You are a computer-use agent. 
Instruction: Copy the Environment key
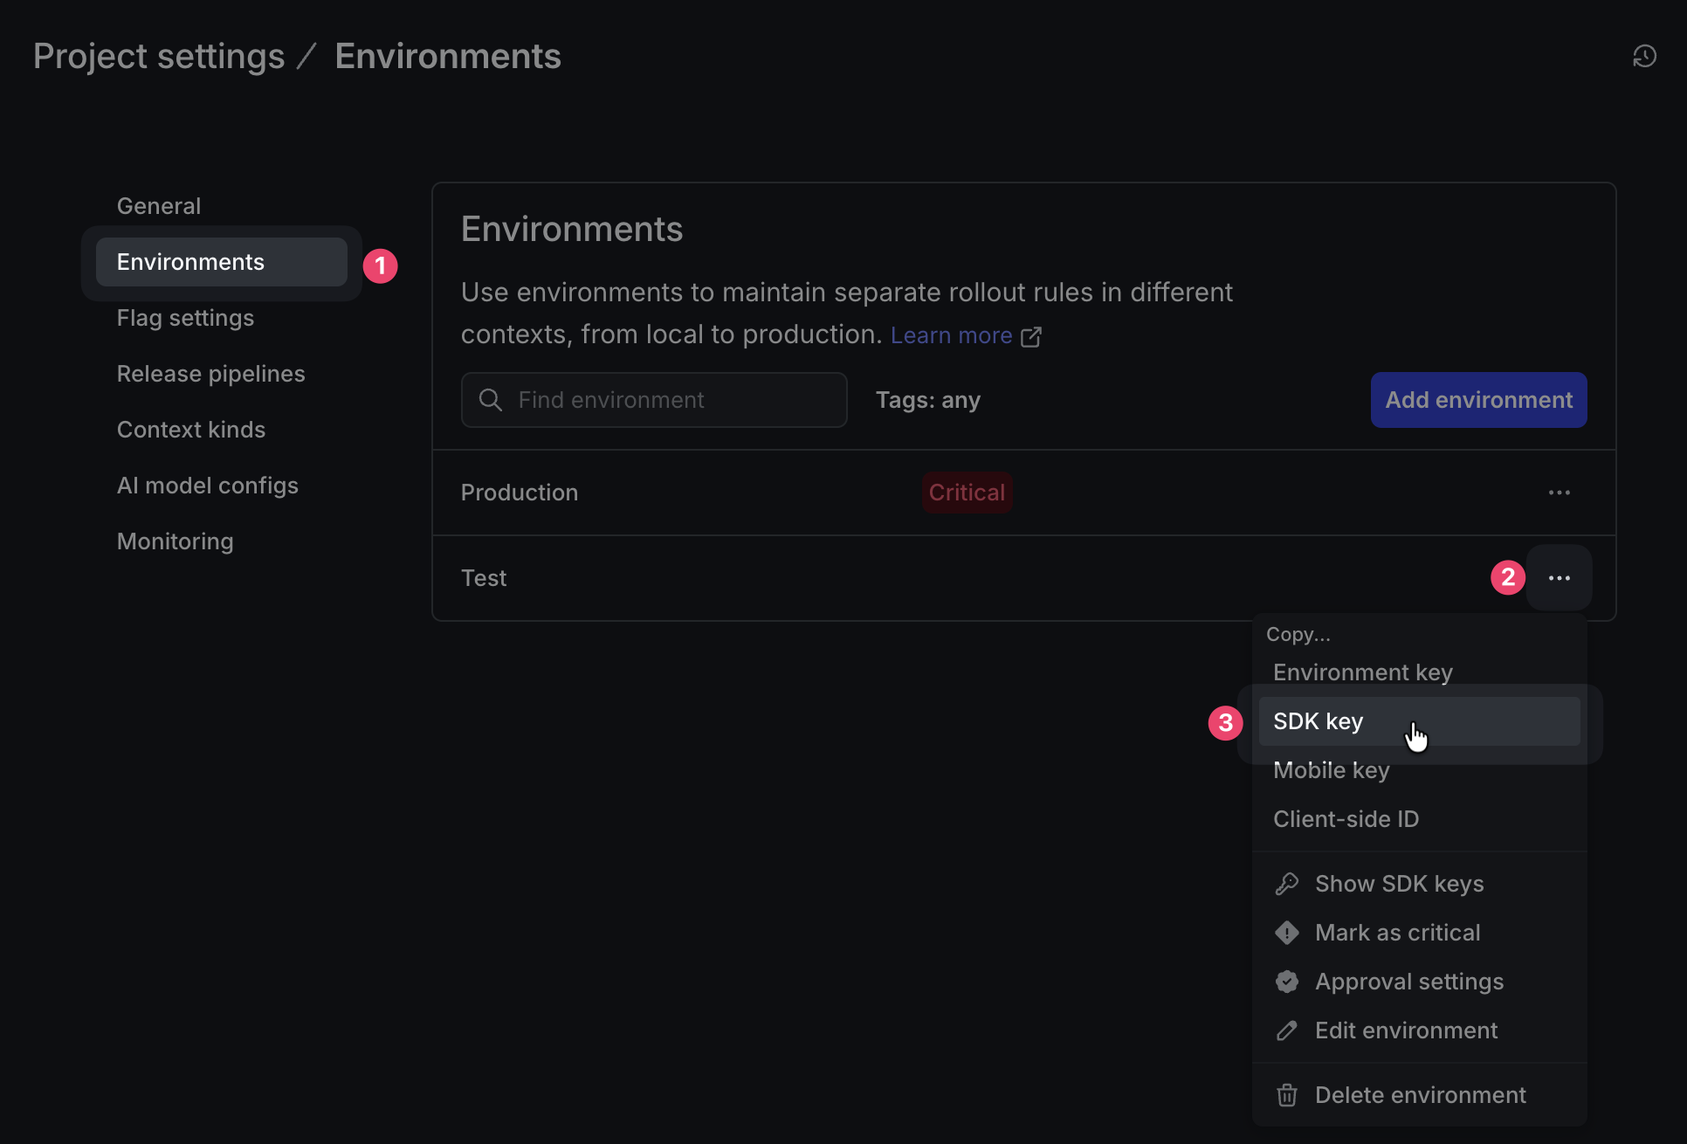tap(1362, 672)
